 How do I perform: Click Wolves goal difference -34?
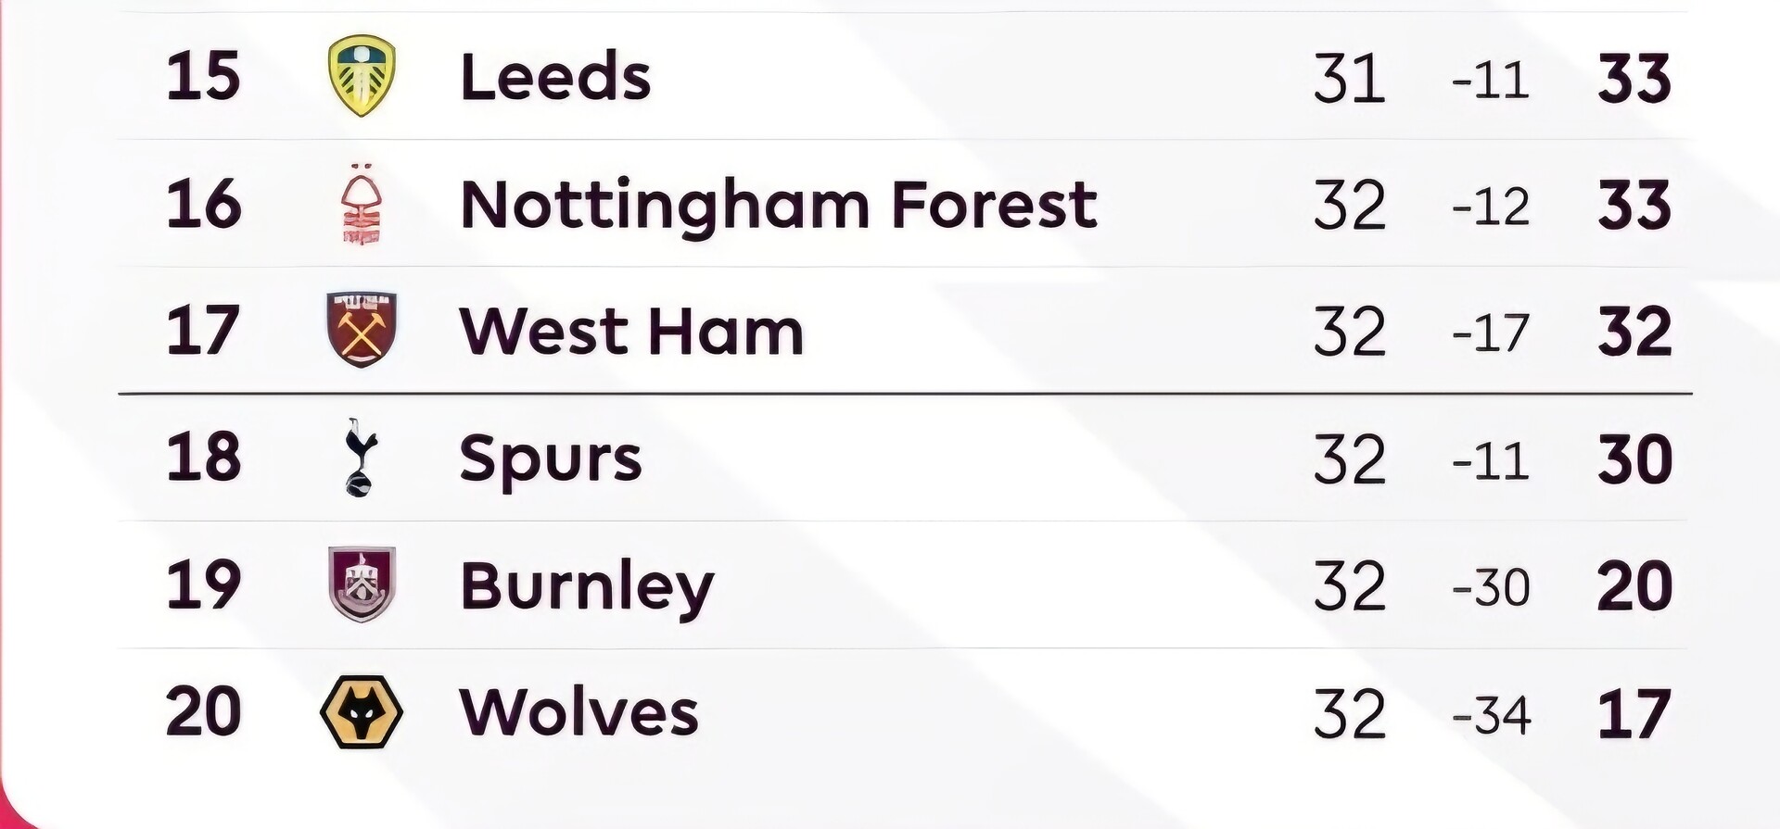[x=1491, y=715]
